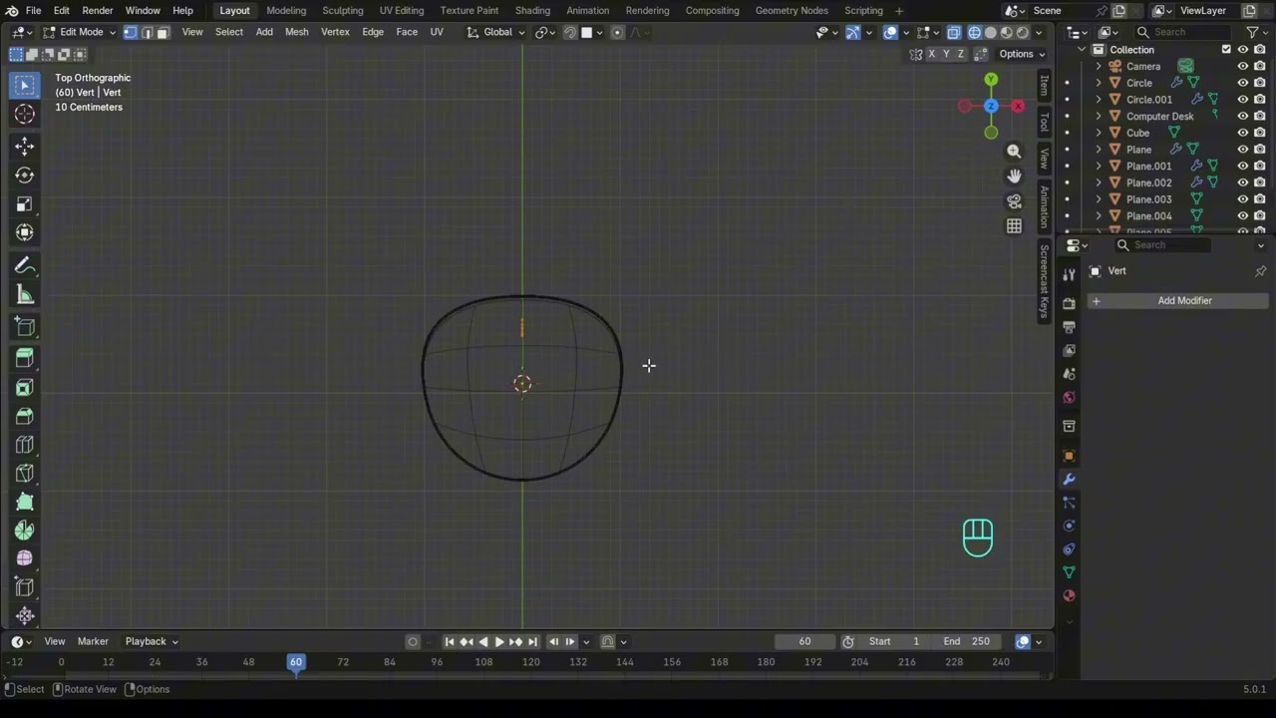Switch perspective/orthographic grid icon
Viewport: 1276px width, 718px height.
coord(1014,226)
